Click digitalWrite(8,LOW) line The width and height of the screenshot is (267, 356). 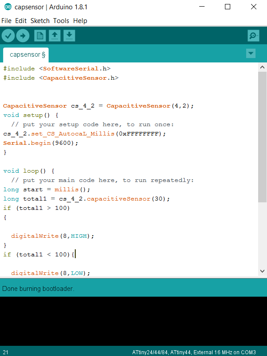click(50, 273)
